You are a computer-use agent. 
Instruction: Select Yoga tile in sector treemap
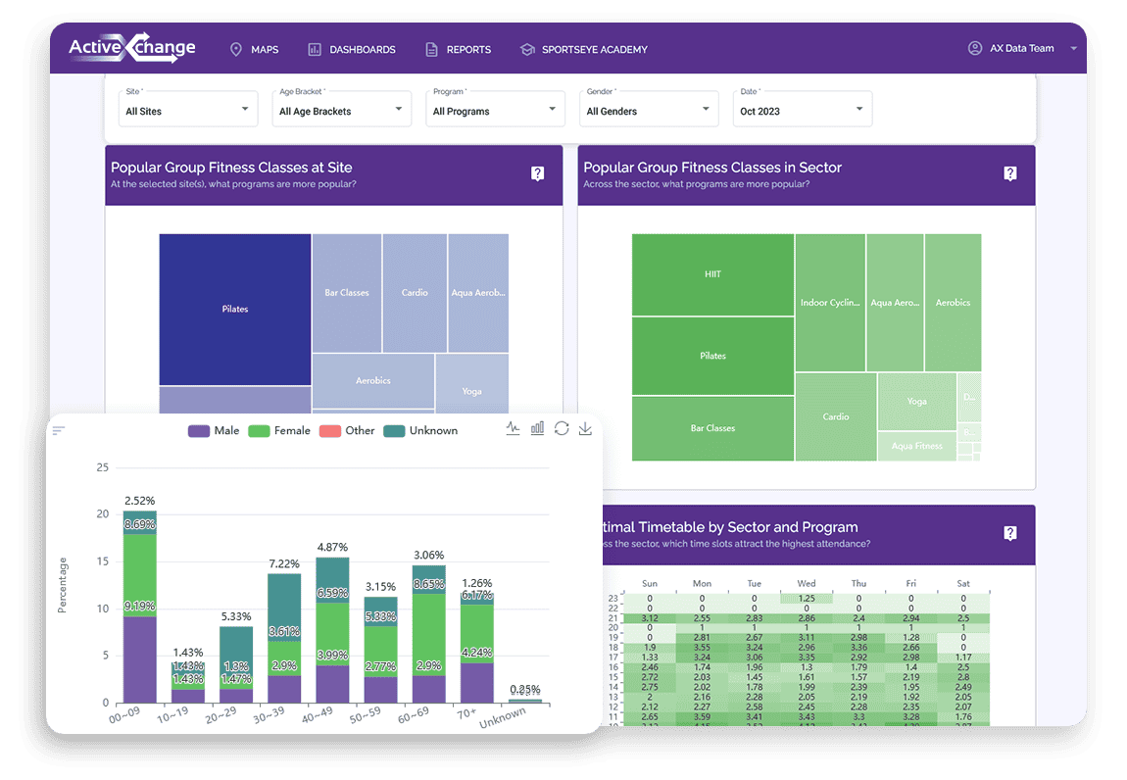pos(916,401)
